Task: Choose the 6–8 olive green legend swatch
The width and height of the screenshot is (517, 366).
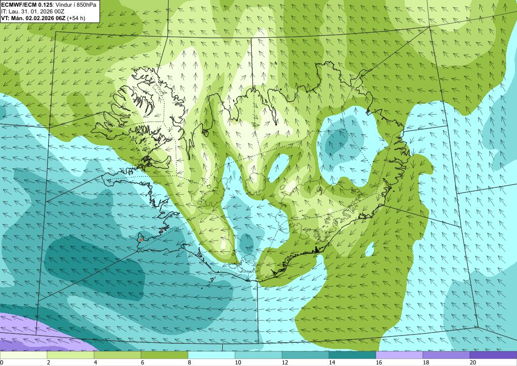Action: [164, 355]
